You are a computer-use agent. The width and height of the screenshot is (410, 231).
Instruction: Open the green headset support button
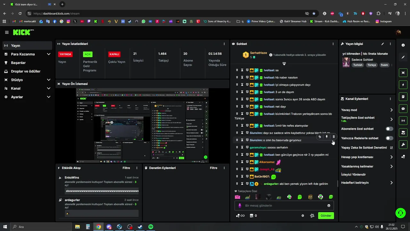(x=400, y=212)
